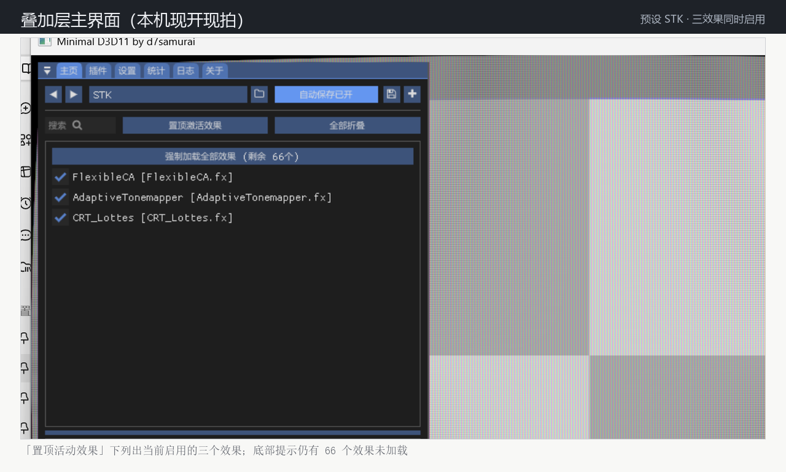Save preset with the floppy disk icon
786x472 pixels.
[x=392, y=94]
